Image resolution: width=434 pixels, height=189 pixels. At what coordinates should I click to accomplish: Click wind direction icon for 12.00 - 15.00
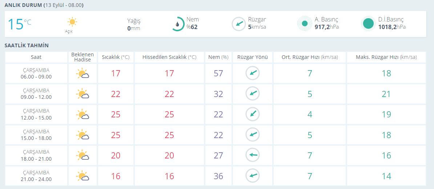click(253, 114)
